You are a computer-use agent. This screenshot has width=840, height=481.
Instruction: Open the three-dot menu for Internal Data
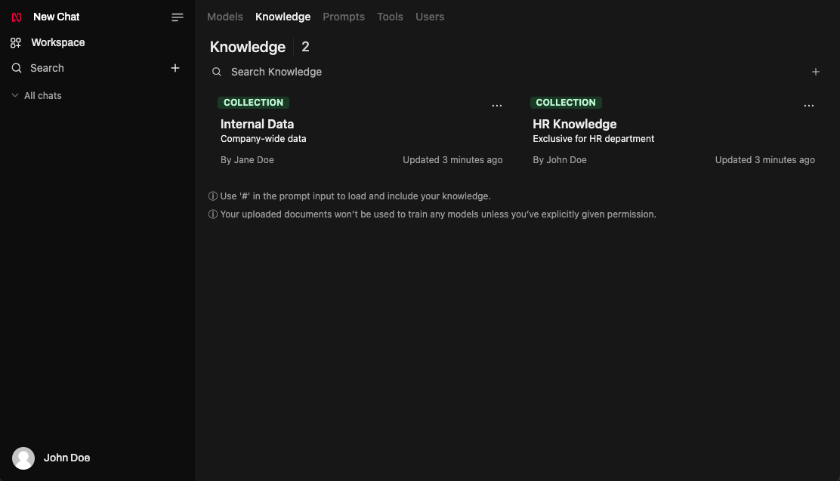coord(496,106)
